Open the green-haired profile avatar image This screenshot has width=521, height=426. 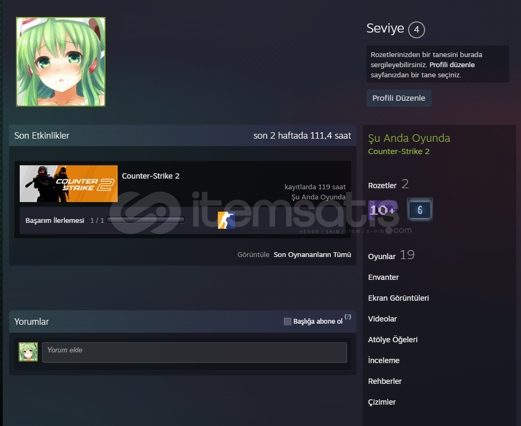pos(61,62)
